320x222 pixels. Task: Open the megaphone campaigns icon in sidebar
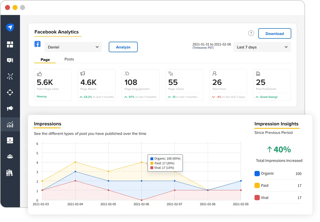[x=10, y=108]
